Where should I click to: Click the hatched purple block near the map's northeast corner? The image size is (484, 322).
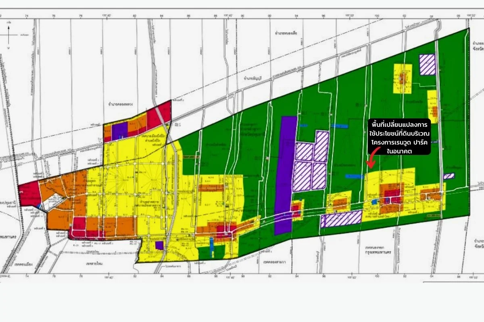(x=427, y=65)
